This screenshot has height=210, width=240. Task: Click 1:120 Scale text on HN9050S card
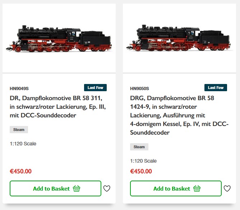(143, 161)
